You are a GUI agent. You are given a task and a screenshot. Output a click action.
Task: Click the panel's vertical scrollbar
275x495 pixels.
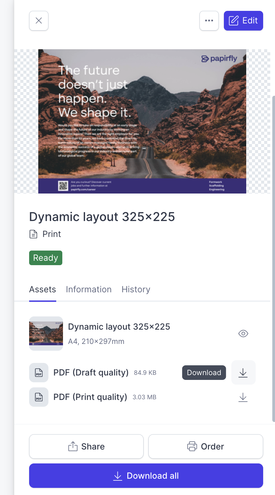click(273, 258)
